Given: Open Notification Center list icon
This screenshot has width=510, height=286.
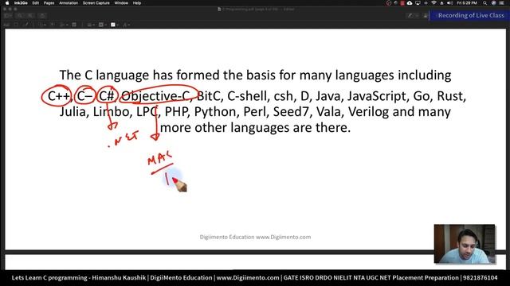Looking at the screenshot, I should click(502, 3).
